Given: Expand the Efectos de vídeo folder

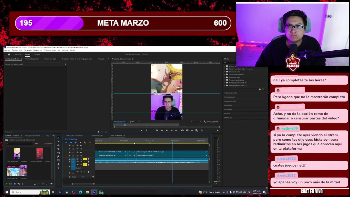Looking at the screenshot, I should pos(224,77).
